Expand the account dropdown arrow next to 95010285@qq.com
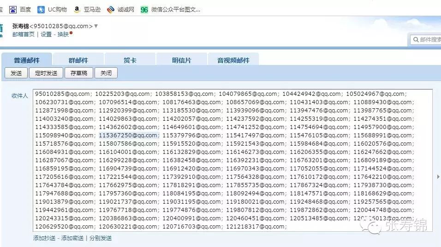The width and height of the screenshot is (441, 247). pos(96,26)
